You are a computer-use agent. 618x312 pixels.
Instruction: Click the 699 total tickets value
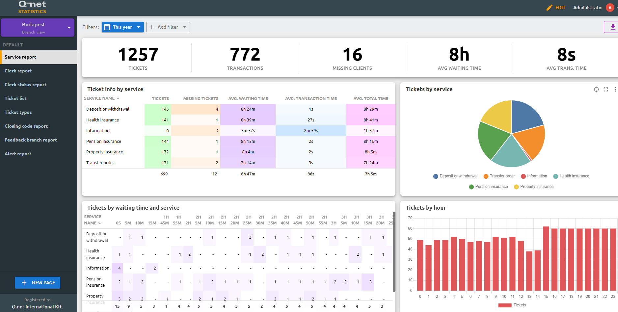(x=164, y=174)
